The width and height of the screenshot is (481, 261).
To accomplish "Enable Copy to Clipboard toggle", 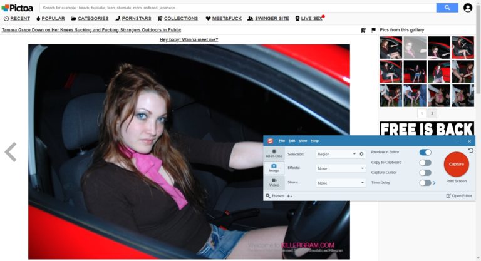I will [425, 163].
